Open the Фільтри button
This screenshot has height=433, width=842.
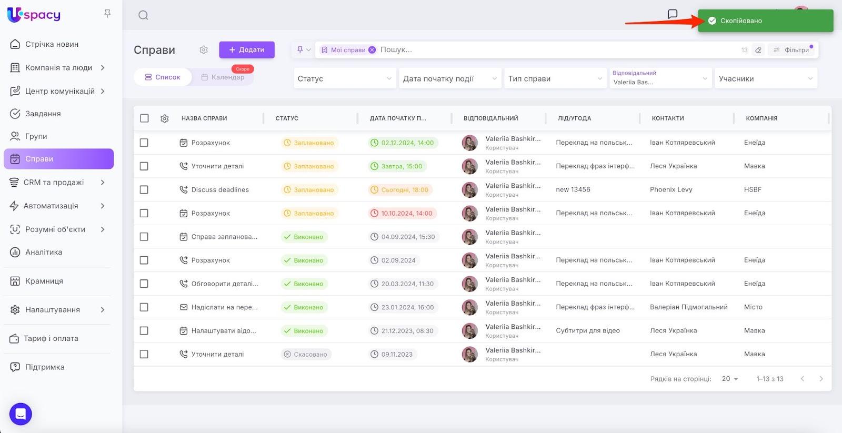click(791, 50)
